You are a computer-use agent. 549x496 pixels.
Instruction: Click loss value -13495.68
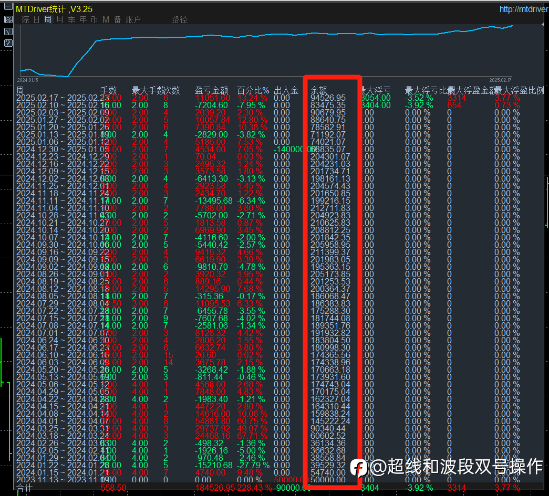click(x=214, y=201)
